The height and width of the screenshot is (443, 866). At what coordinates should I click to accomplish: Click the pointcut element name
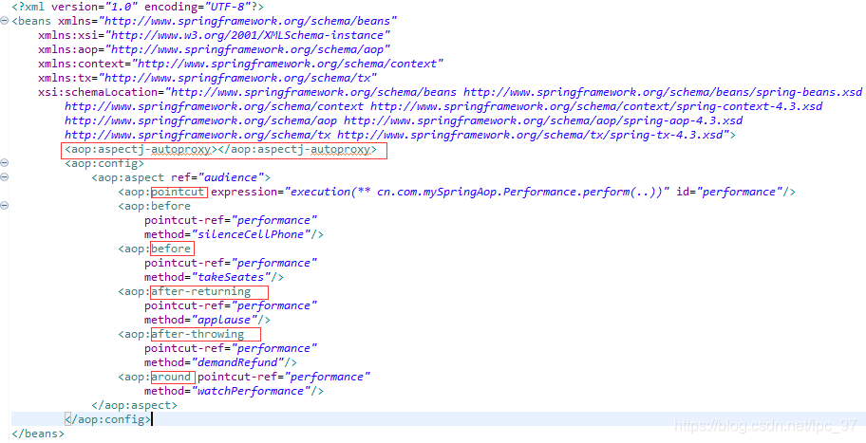coord(178,192)
